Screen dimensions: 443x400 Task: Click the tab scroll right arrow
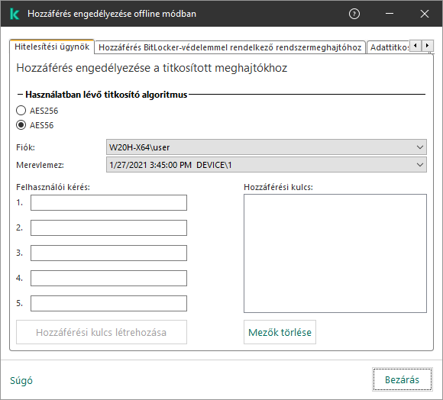coord(427,46)
